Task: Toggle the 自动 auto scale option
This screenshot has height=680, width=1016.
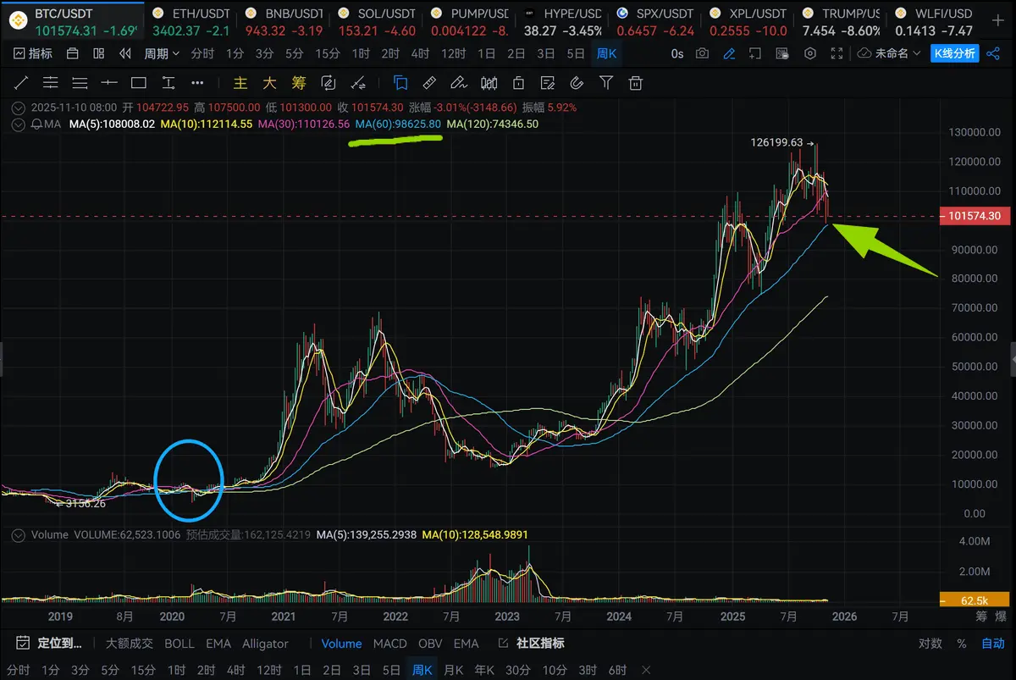Action: (x=993, y=644)
